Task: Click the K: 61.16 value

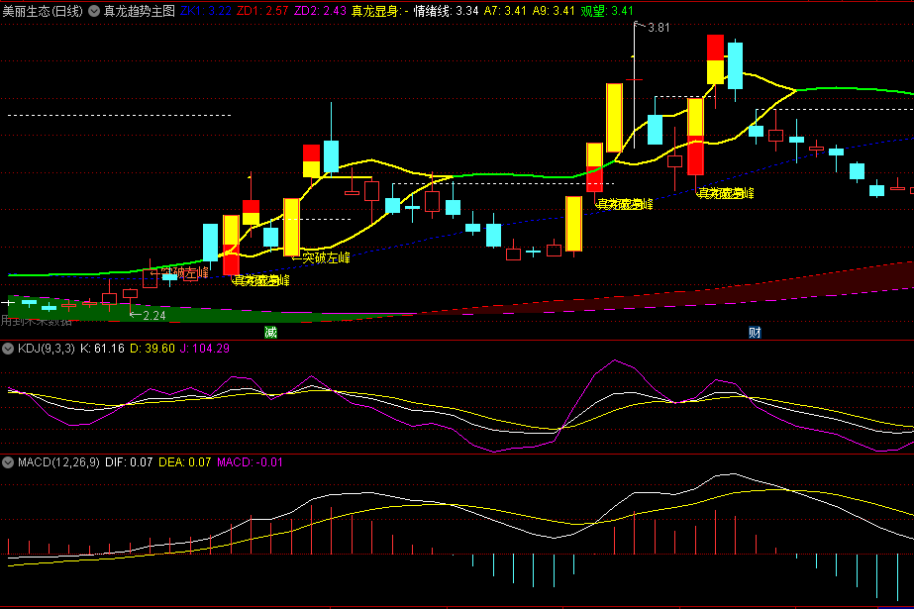Action: [x=102, y=349]
